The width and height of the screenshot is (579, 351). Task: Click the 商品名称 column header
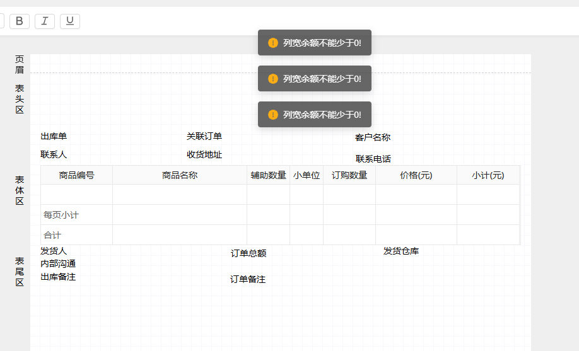180,175
